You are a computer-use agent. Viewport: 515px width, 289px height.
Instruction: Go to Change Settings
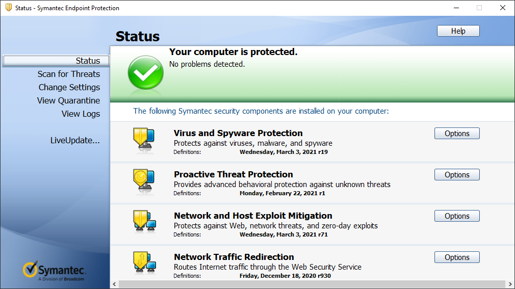pyautogui.click(x=69, y=87)
